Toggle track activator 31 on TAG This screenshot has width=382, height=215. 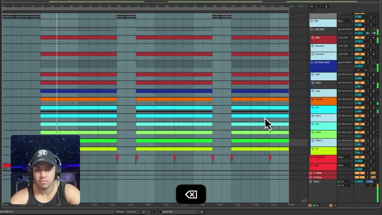[360, 165]
